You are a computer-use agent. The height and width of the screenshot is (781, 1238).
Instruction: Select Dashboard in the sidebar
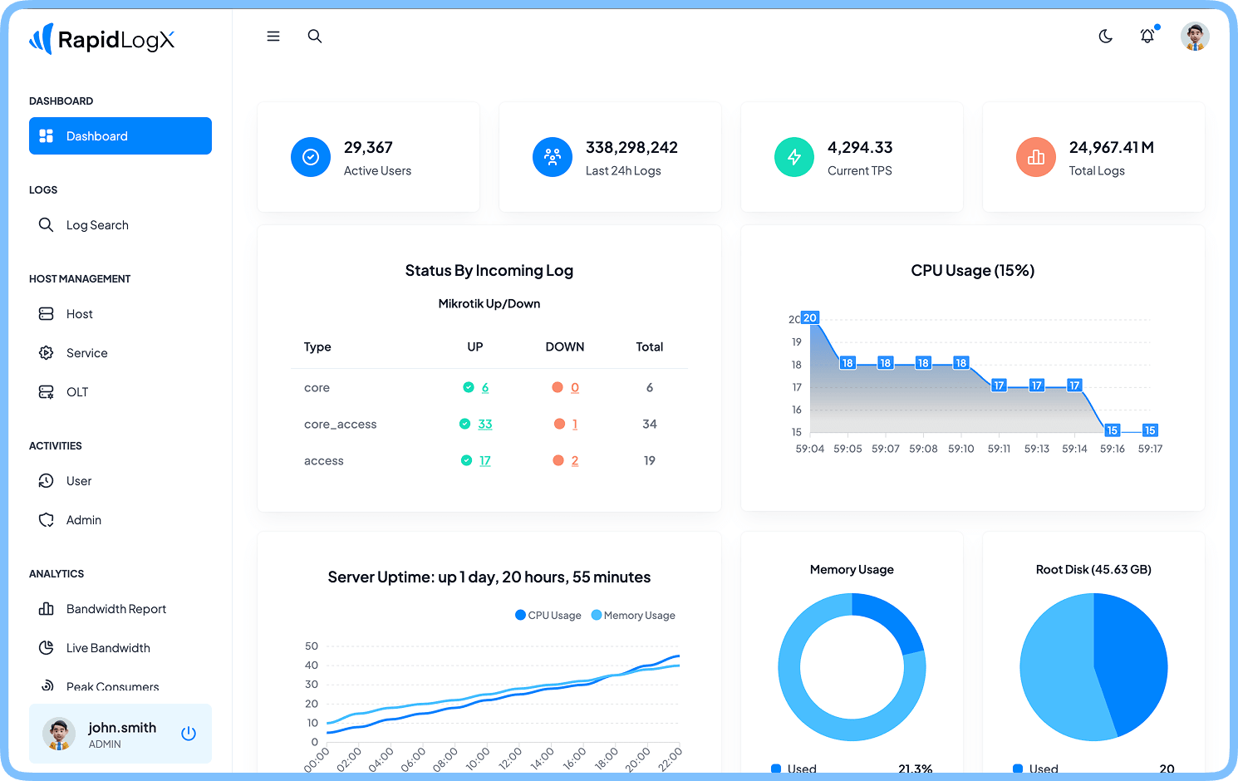coord(120,136)
